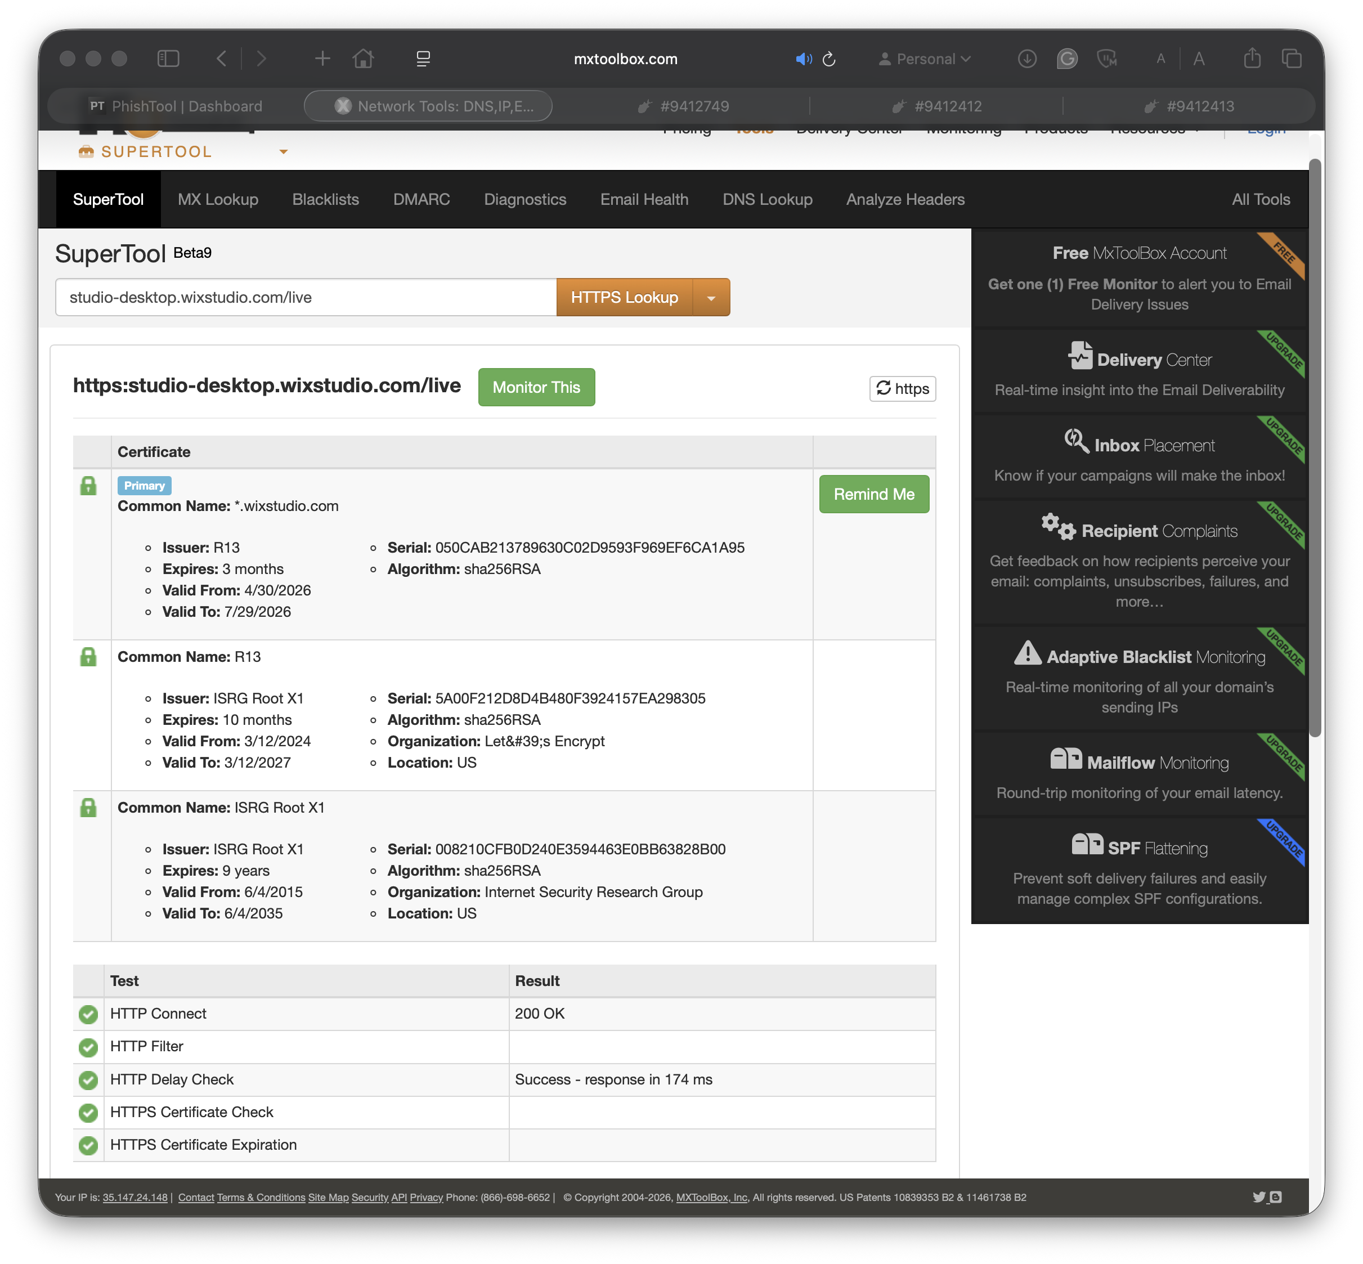Open the Grammarly extension icon

(x=1067, y=59)
